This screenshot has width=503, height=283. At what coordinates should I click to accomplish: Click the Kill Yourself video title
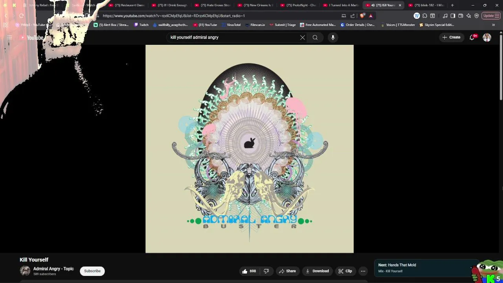click(34, 260)
